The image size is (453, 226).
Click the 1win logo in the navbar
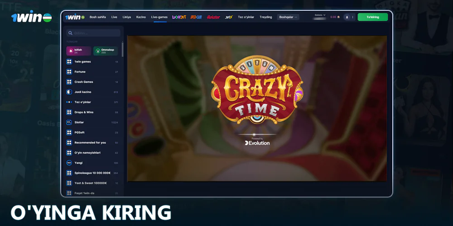click(74, 17)
